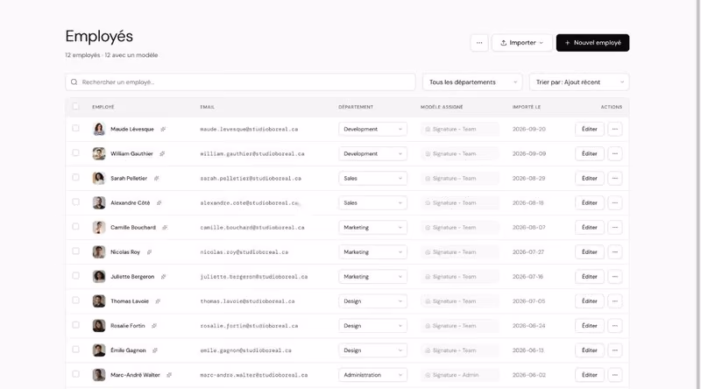The width and height of the screenshot is (701, 389).
Task: Open more actions for Juliette Bergeron row
Action: [615, 277]
